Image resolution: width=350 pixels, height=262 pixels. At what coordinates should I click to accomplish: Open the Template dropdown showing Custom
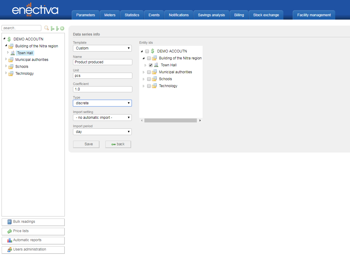pyautogui.click(x=102, y=48)
